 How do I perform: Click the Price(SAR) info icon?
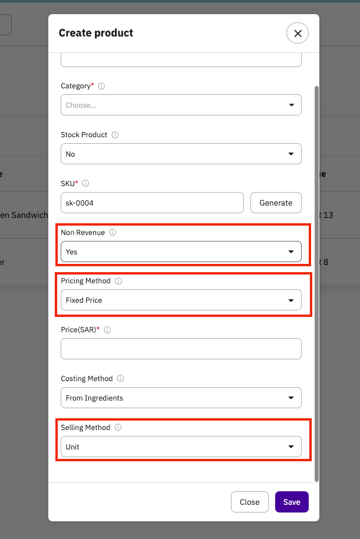click(x=107, y=330)
